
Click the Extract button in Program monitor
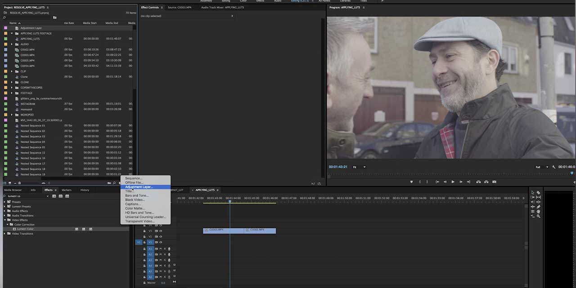click(x=486, y=182)
